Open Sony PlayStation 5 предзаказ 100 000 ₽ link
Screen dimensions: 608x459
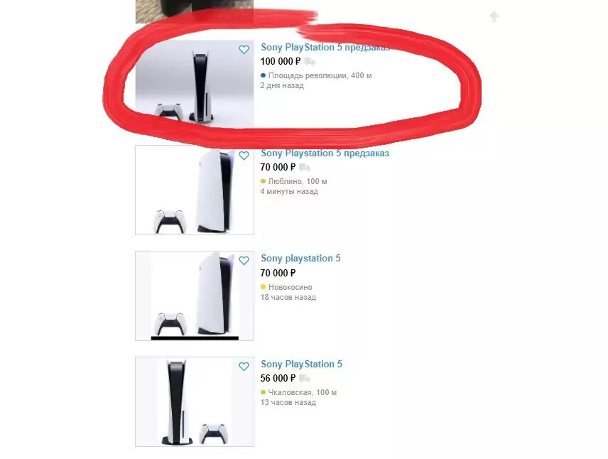tap(325, 48)
